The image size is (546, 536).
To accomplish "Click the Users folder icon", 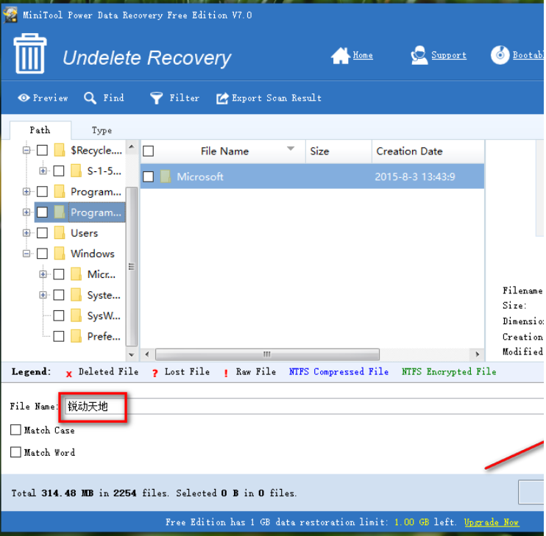I will 60,232.
